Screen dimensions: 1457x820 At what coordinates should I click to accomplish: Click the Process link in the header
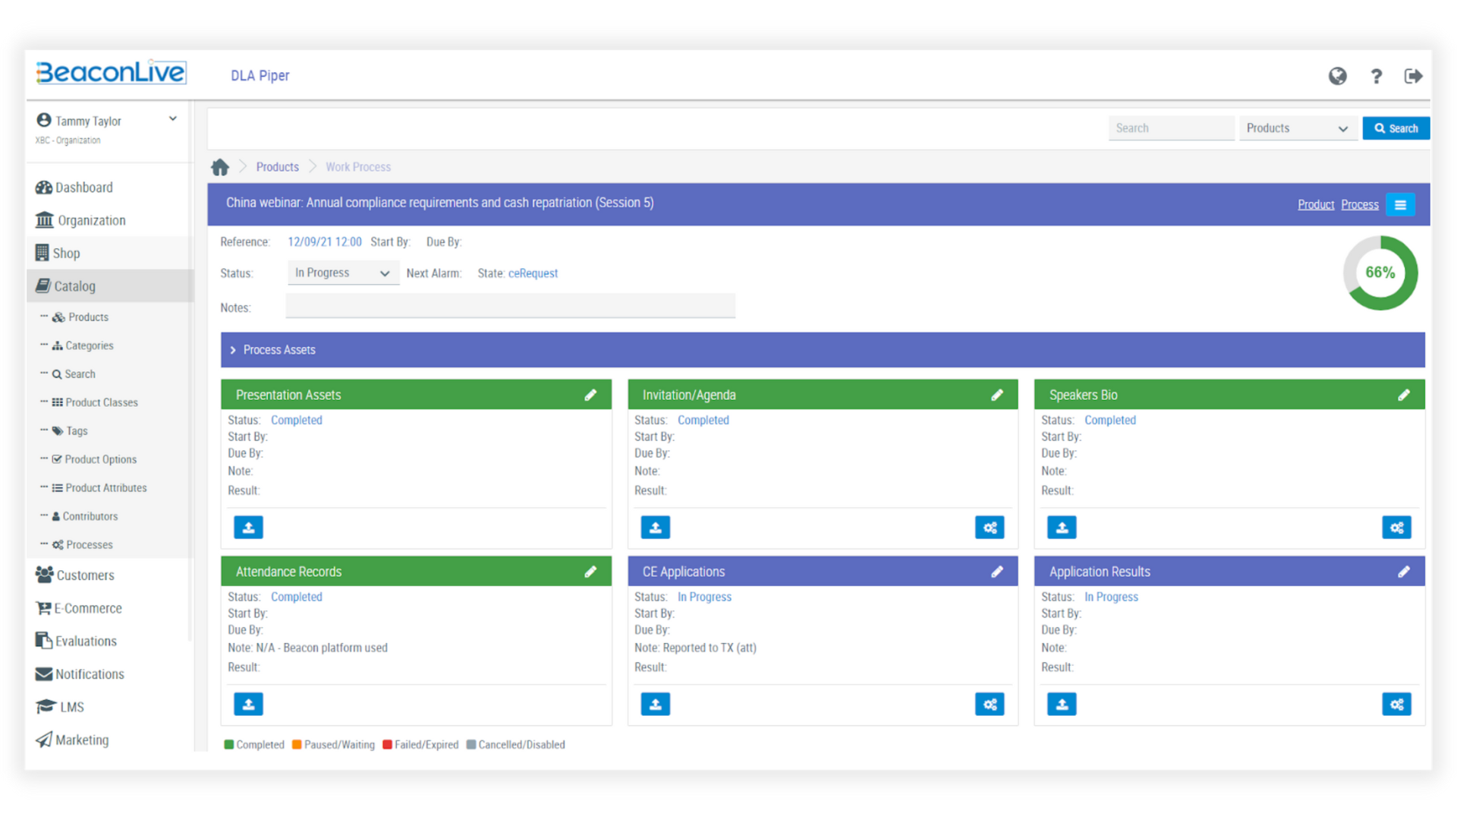pos(1359,204)
